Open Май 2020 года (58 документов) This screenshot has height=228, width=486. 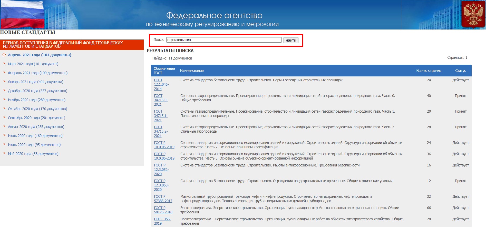[33, 154]
